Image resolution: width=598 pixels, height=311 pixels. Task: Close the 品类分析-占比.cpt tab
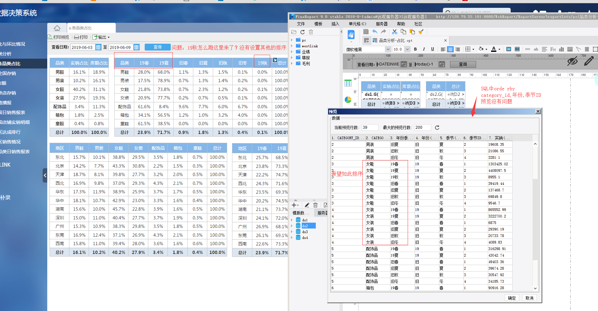point(445,40)
